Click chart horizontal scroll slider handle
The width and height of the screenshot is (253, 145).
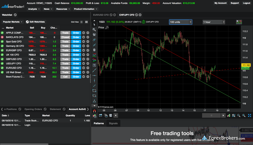pos(211,115)
